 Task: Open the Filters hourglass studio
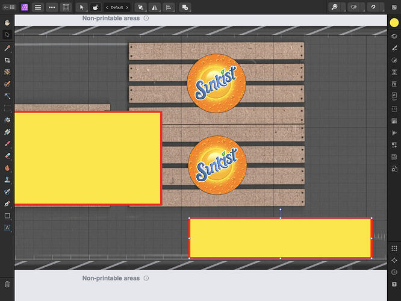(394, 72)
